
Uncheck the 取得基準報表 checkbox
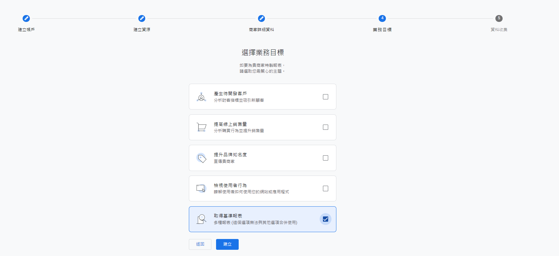tap(326, 219)
